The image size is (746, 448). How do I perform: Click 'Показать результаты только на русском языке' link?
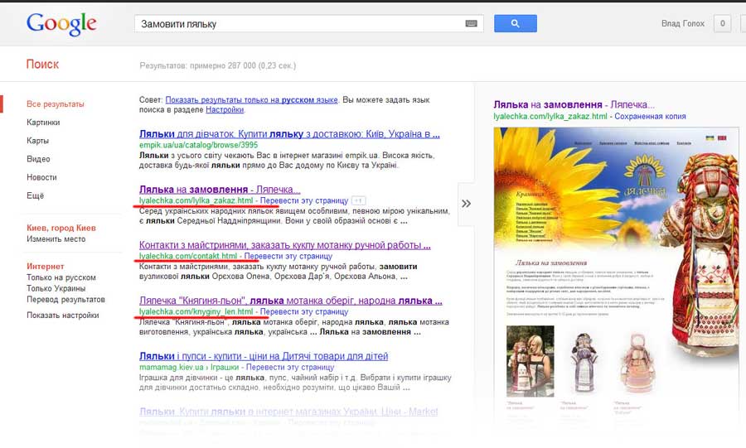click(251, 99)
